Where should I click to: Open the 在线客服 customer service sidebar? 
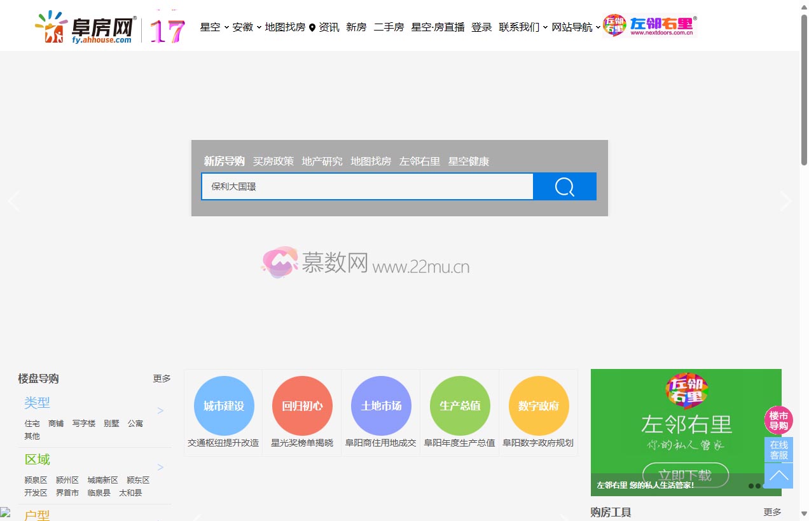point(778,450)
